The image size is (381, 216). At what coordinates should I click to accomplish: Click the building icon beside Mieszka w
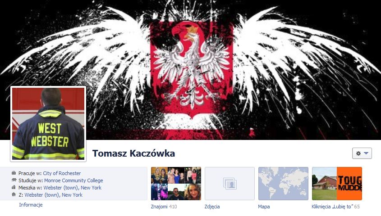click(14, 187)
